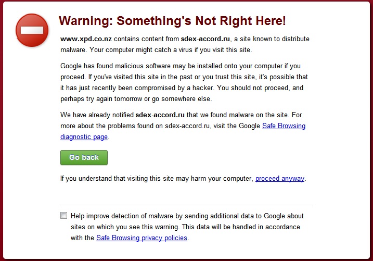Click bold sdex-accord.ru in the first paragraph

tap(205, 39)
